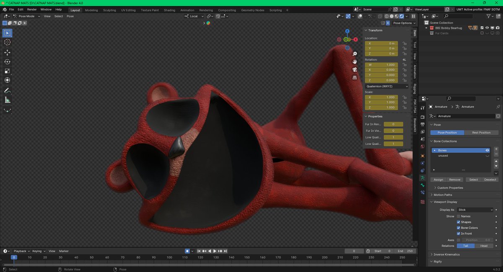Open Object Constraint properties tab icon
The image size is (503, 272).
tap(423, 170)
